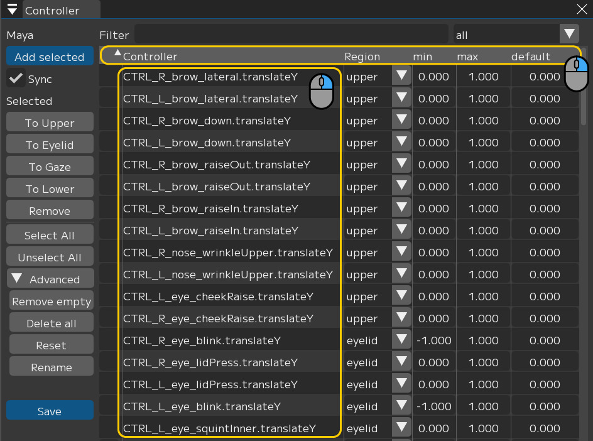Click the sort arrow beside Controller header
The height and width of the screenshot is (441, 593).
(117, 53)
